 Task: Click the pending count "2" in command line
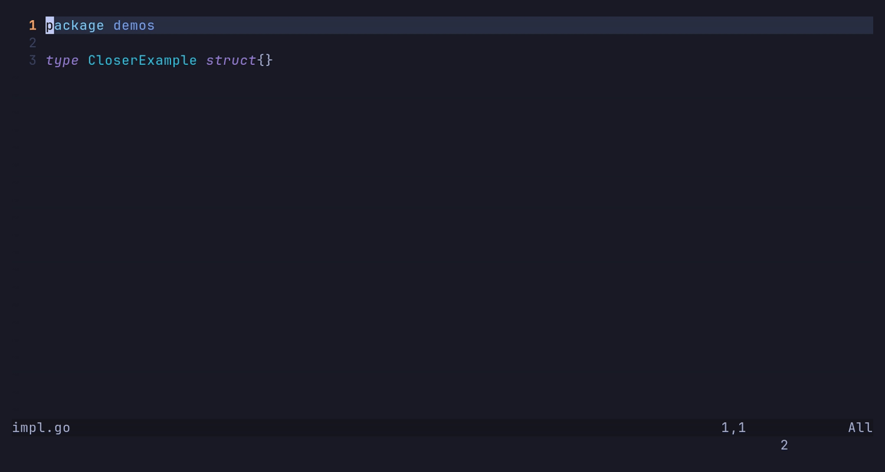[x=784, y=445]
